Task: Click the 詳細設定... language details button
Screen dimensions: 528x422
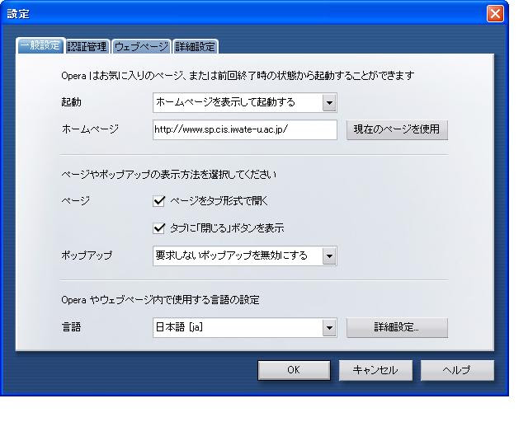Action: 397,327
